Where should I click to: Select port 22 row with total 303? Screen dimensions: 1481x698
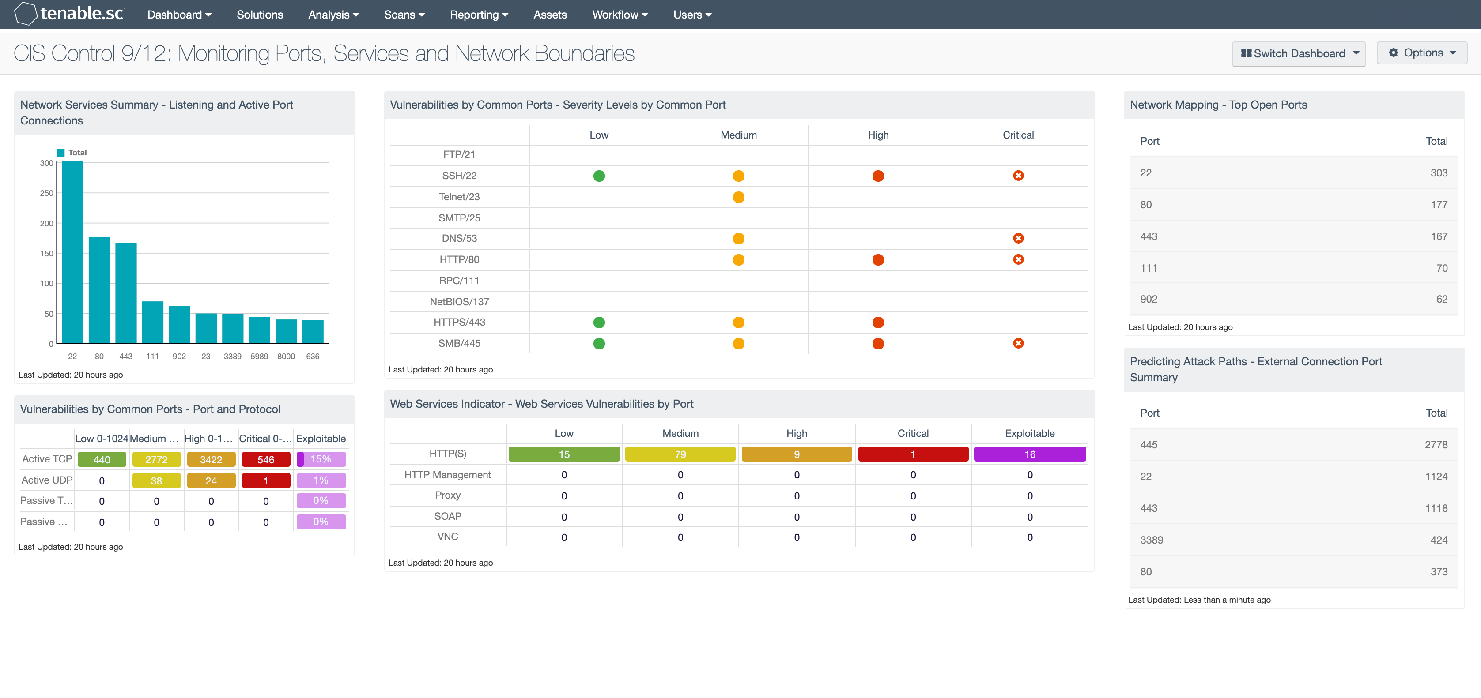(x=1294, y=173)
